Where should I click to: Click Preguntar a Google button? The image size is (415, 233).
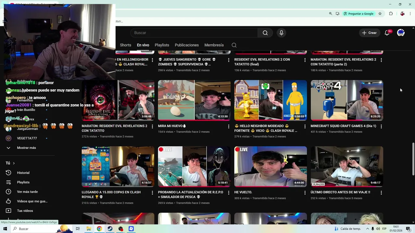358,14
